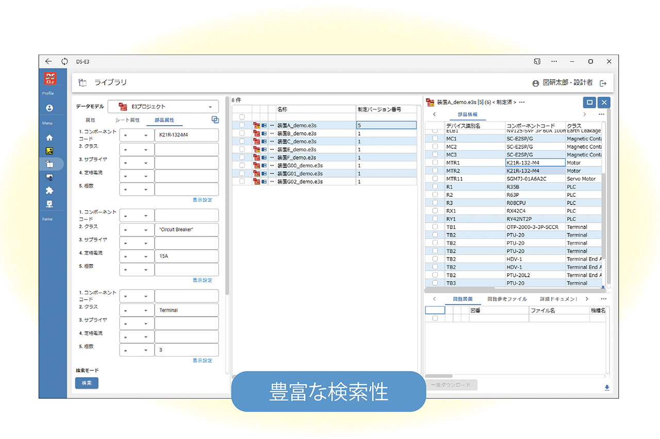Click the download arrow icon at bottom right
Image resolution: width=660 pixels, height=439 pixels.
coord(607,387)
